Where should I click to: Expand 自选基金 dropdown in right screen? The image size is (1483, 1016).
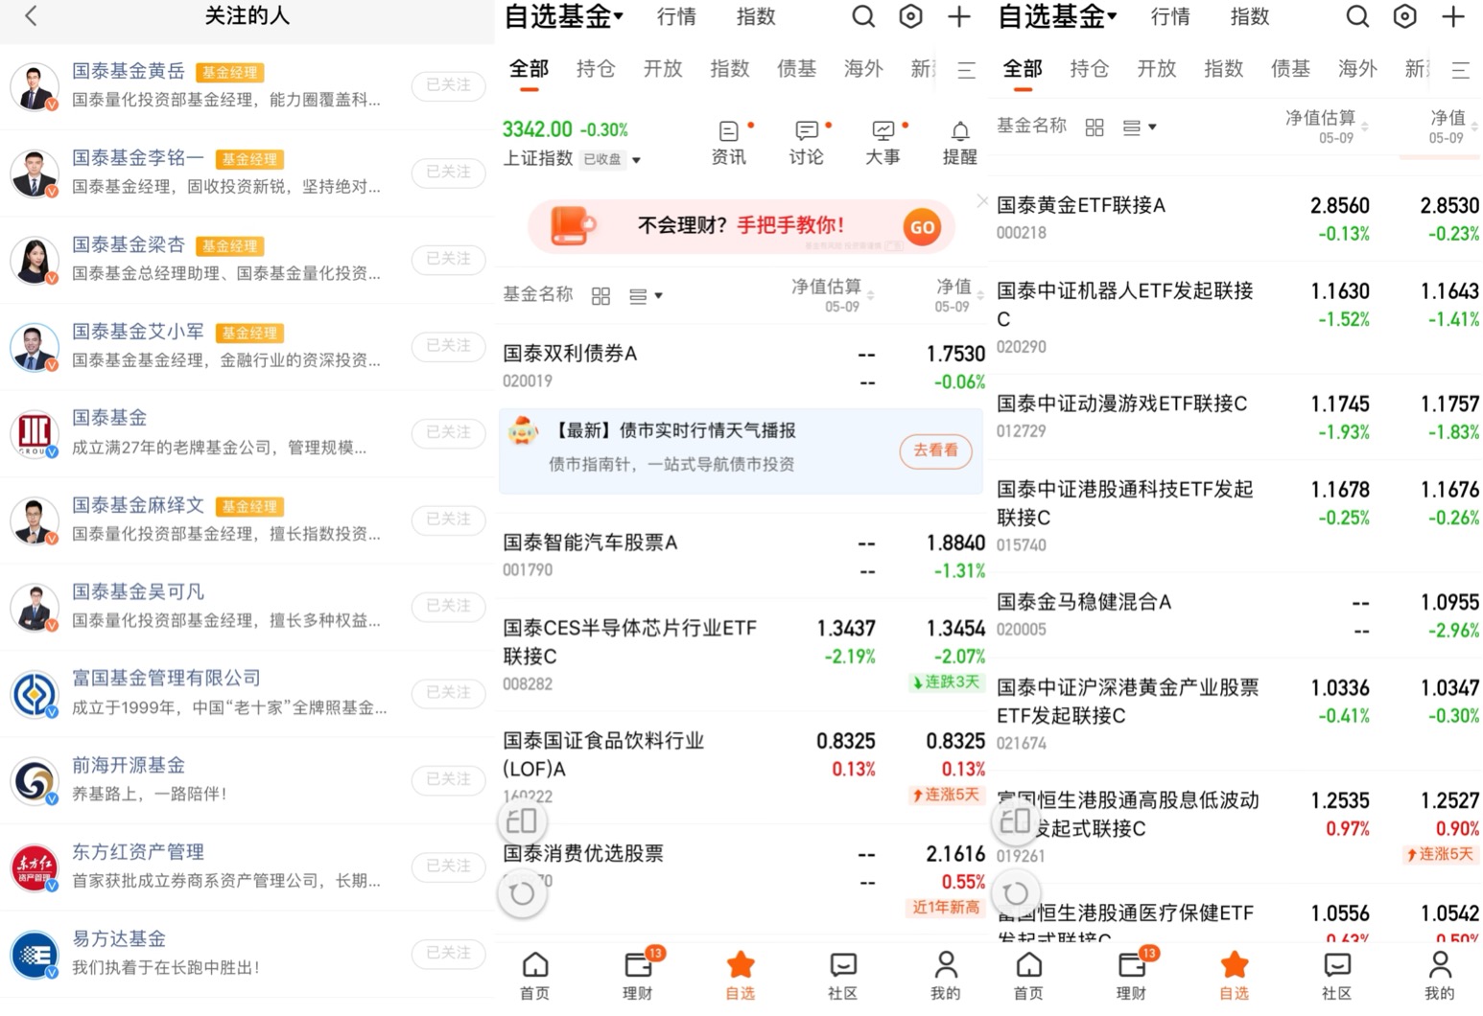click(1057, 16)
